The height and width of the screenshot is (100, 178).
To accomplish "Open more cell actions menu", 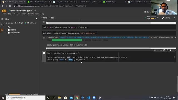I will click(174, 51).
